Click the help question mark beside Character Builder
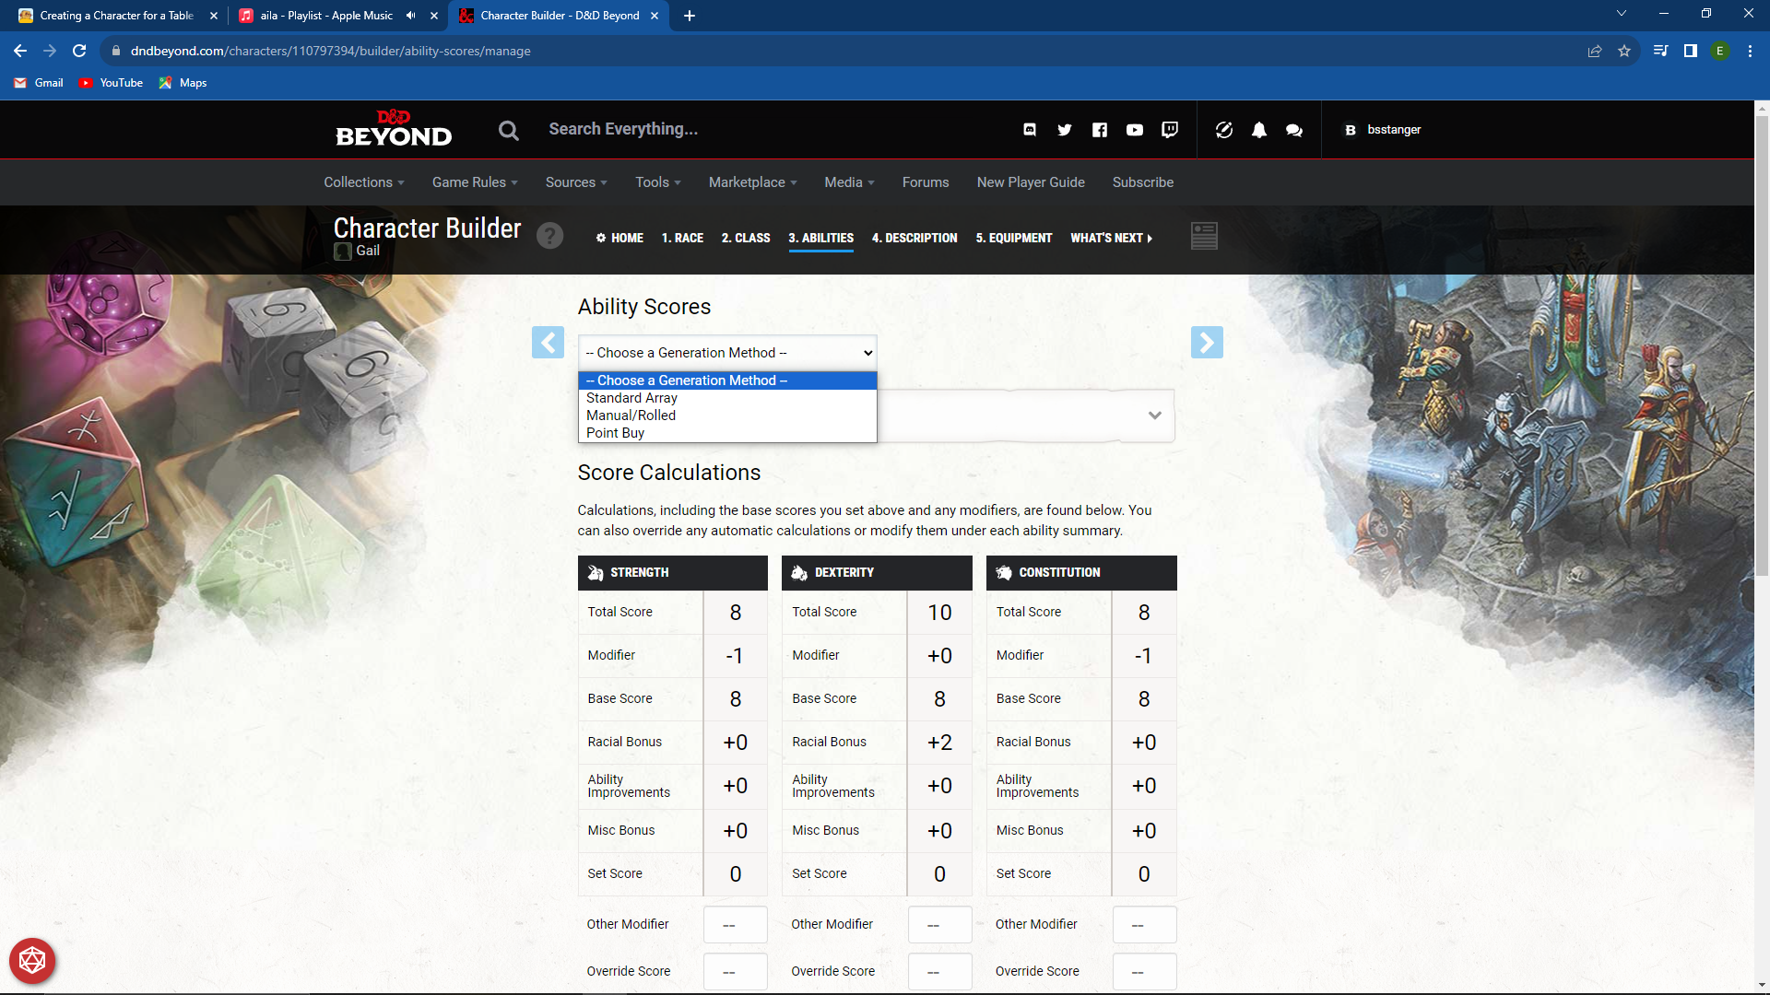 point(550,236)
